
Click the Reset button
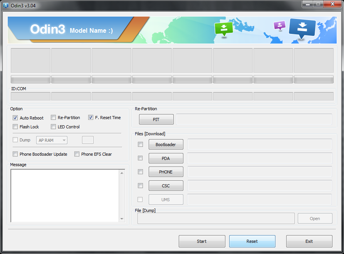[x=252, y=241]
